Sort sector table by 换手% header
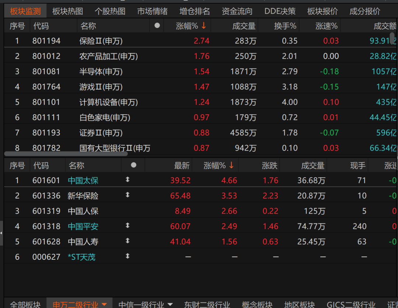Screen dimensions: 398x308 coord(285,26)
